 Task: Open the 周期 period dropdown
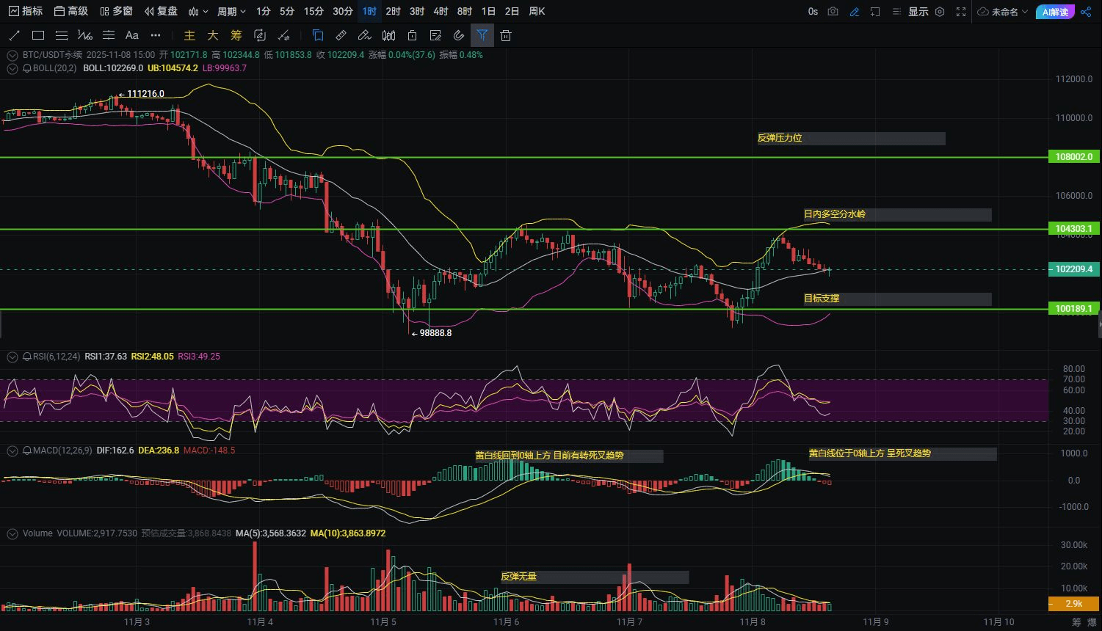[231, 12]
